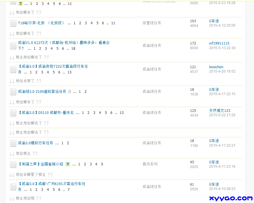Viewport: 254px width, 203px height.
Task: Click the image icon after 【和谐之声】全国省城介绍 title
Action: tap(67, 164)
